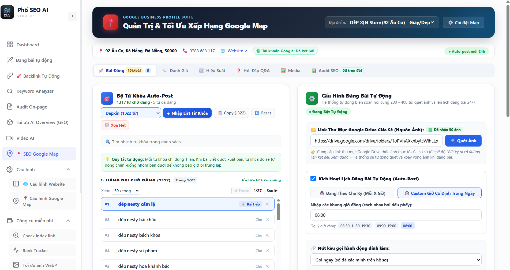The width and height of the screenshot is (510, 270).
Task: Click the Cấu Hình Đăng Bài gear icon
Action: pyautogui.click(x=312, y=99)
